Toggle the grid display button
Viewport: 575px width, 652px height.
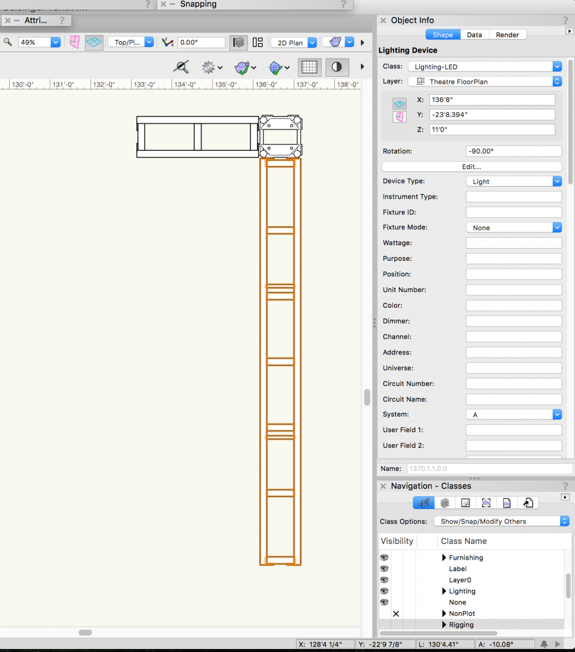[x=309, y=67]
